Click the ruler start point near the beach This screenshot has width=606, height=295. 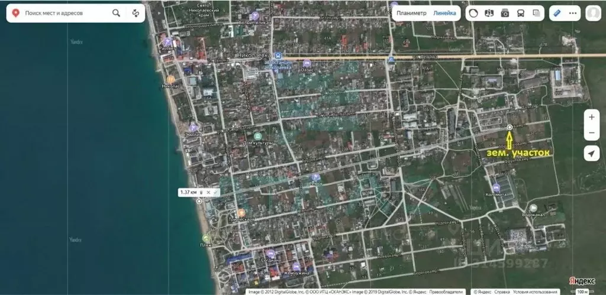point(199,201)
